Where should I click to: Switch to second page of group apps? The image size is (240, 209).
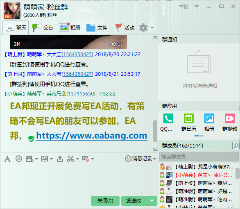pyautogui.click(x=202, y=136)
